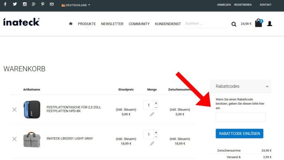Go to home via house icon
Viewport: 284px width, 160px height.
pos(70,24)
